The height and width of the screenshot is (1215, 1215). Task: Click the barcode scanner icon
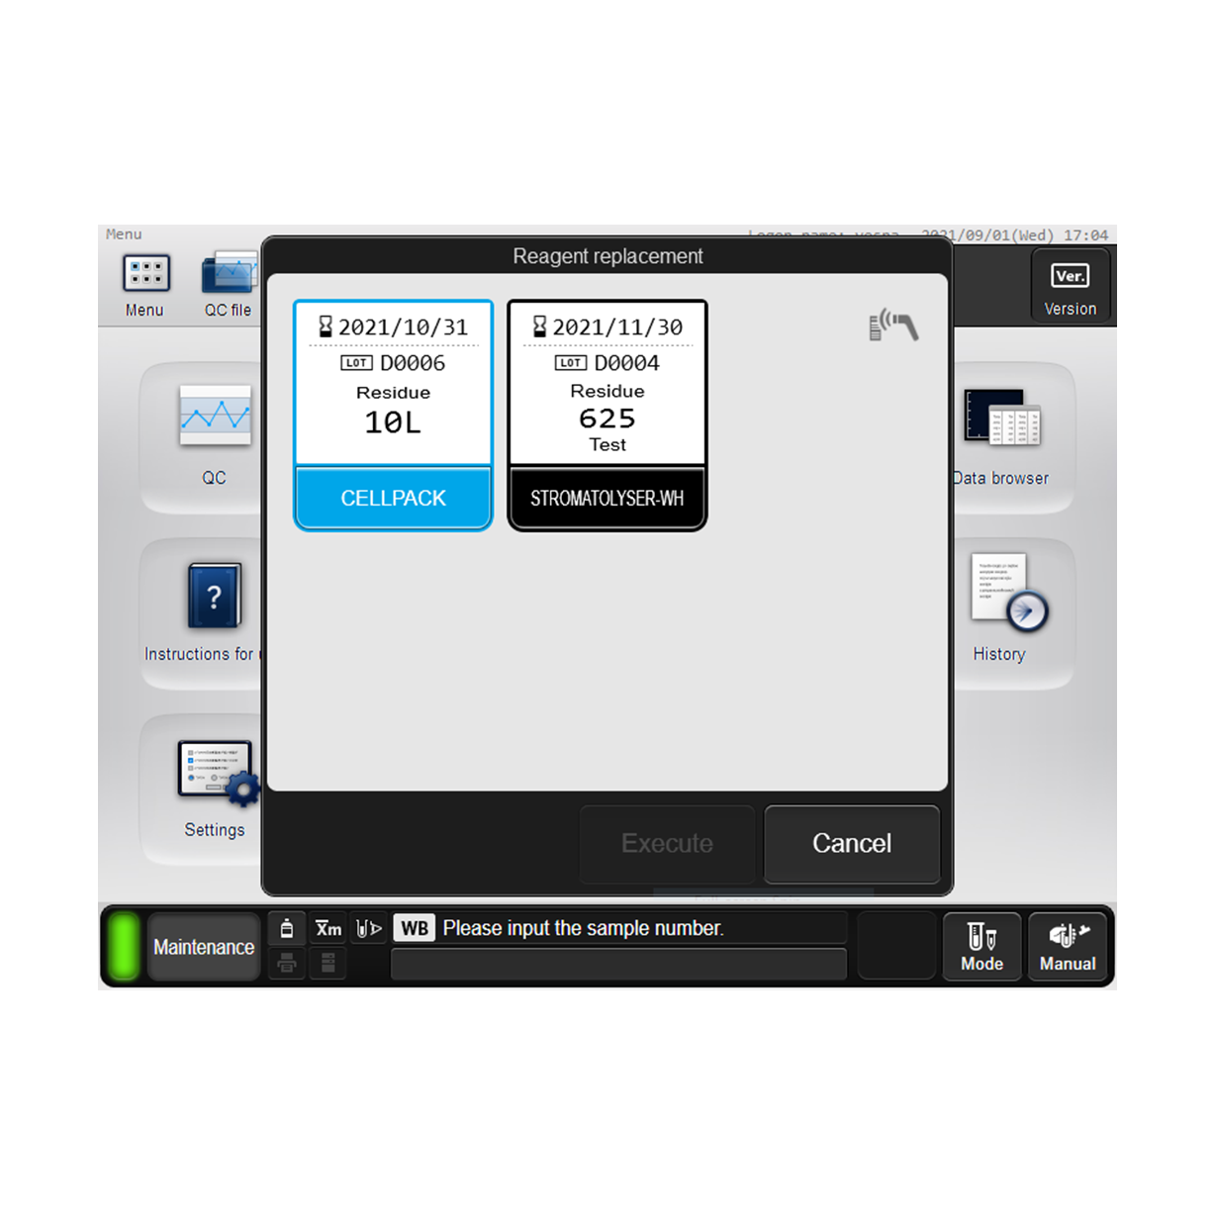(893, 325)
